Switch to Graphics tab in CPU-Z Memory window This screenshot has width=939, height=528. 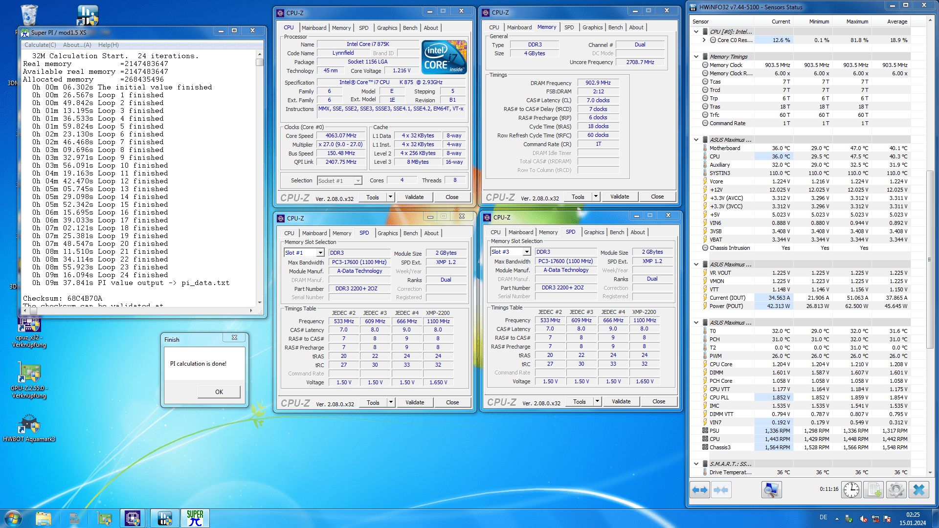(x=592, y=27)
